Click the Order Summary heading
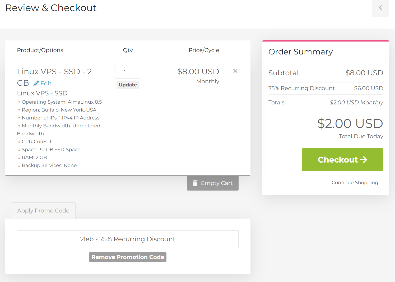The height and width of the screenshot is (282, 395). (x=300, y=52)
